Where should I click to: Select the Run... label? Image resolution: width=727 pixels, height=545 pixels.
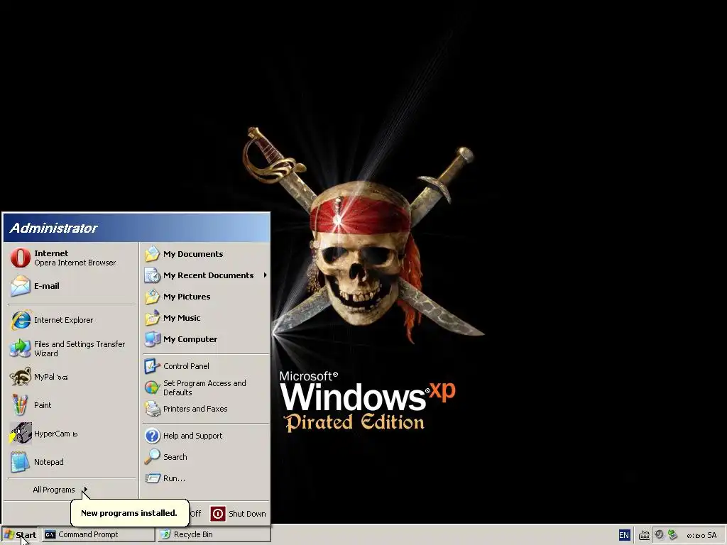[174, 478]
